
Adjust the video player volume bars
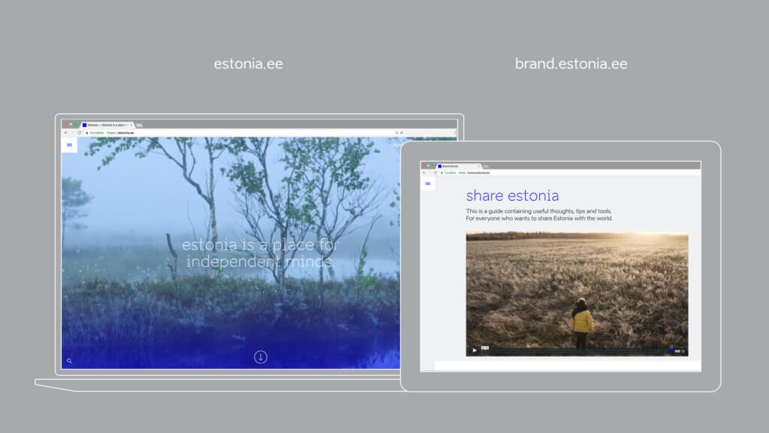(670, 351)
